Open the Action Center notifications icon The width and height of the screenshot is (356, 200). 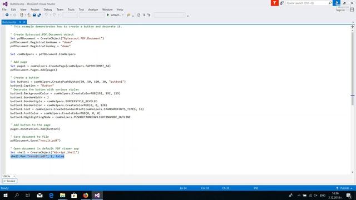tap(349, 196)
